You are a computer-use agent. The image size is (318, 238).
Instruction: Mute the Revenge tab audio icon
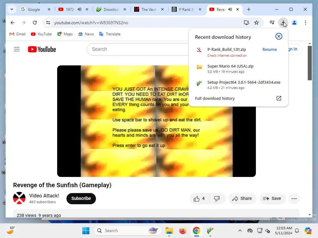coord(230,9)
